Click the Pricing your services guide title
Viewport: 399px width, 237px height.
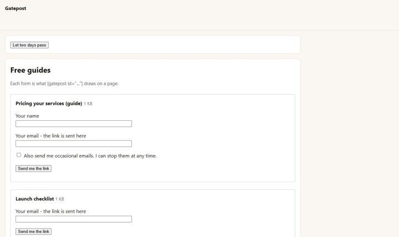[x=49, y=104]
